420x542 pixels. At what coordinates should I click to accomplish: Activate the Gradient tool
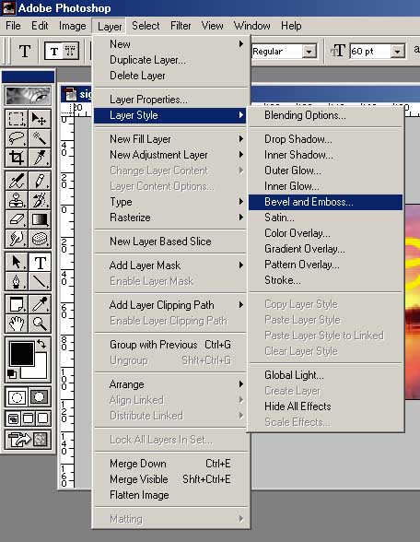(40, 219)
